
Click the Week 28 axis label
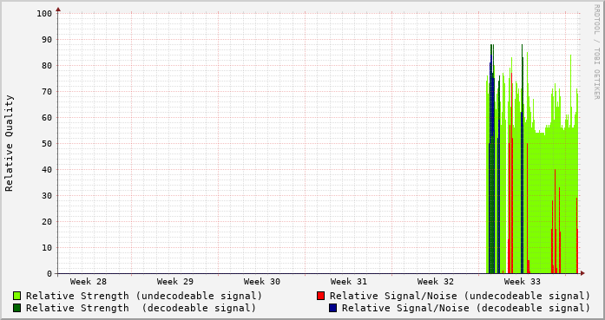click(89, 282)
